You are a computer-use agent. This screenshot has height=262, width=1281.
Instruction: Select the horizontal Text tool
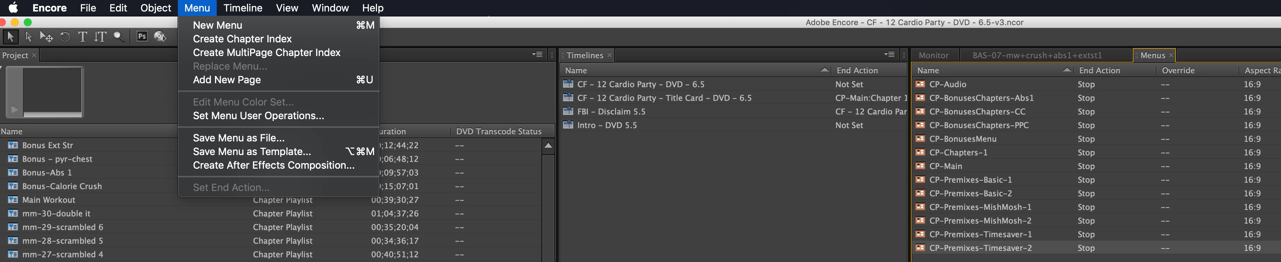pos(82,37)
